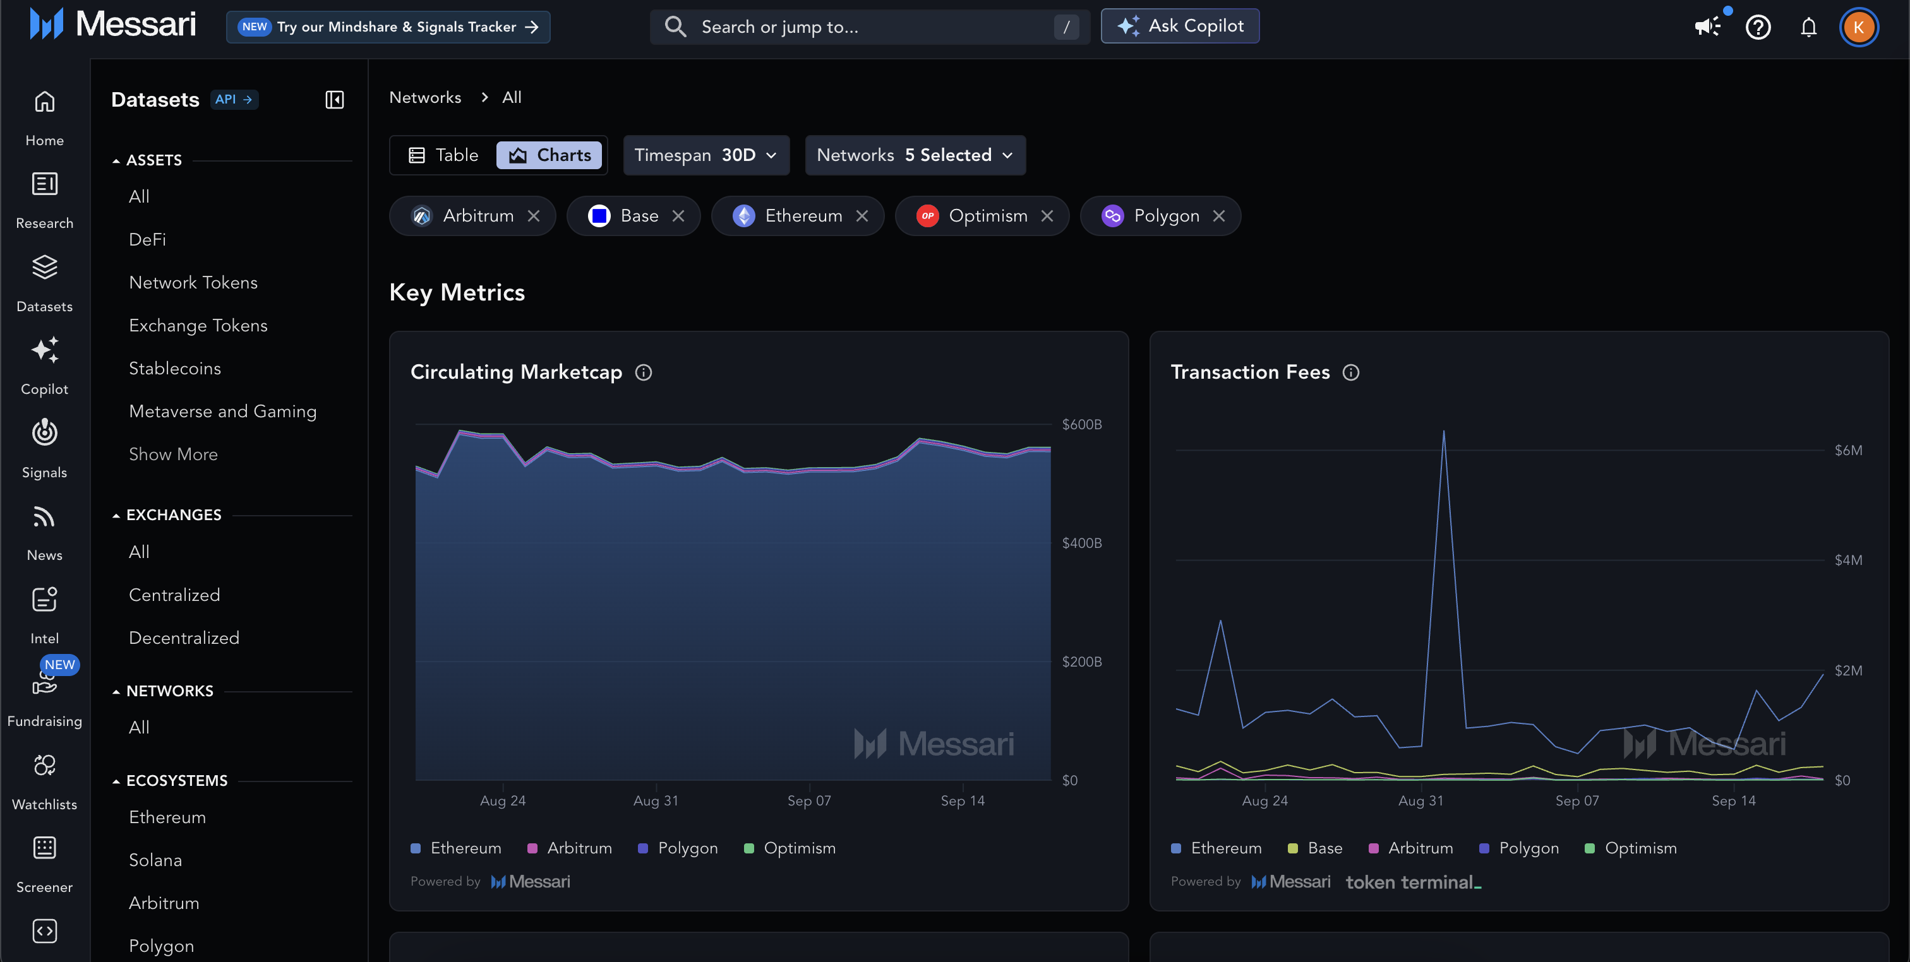Select Stablecoins

[175, 369]
